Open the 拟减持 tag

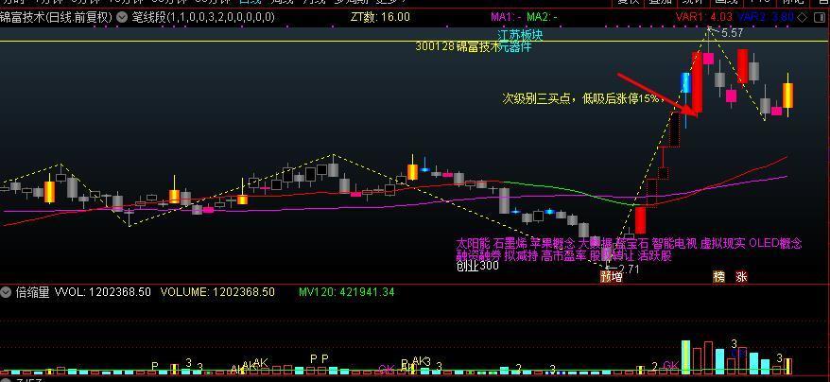[x=521, y=256]
